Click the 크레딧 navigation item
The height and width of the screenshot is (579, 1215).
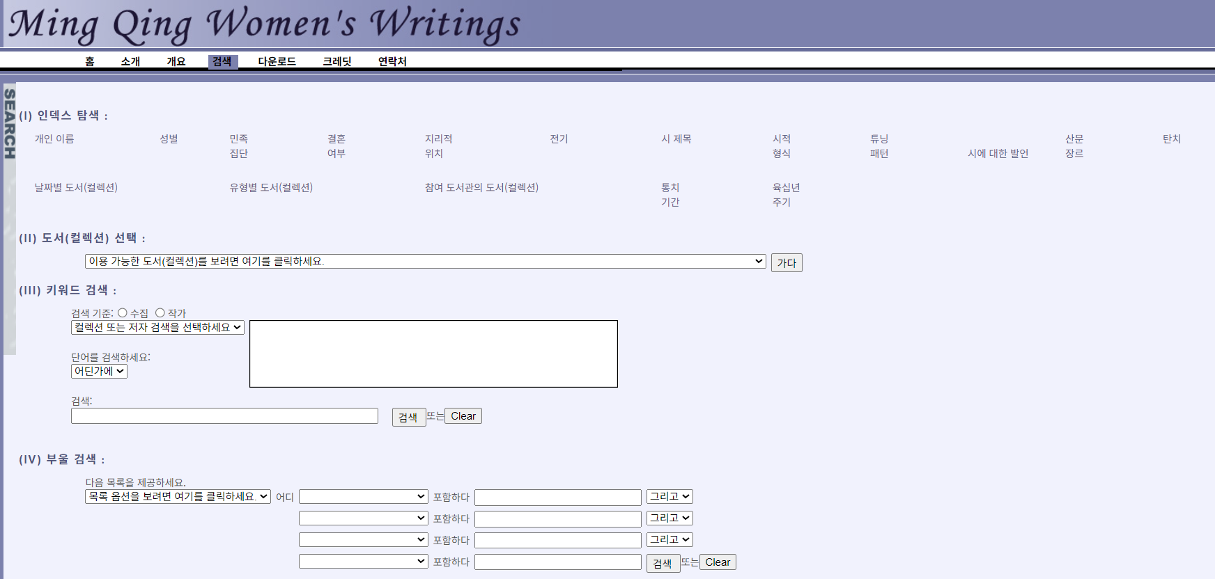pos(336,61)
